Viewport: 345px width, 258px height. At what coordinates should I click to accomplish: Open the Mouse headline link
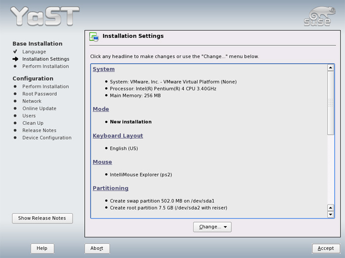click(x=103, y=162)
